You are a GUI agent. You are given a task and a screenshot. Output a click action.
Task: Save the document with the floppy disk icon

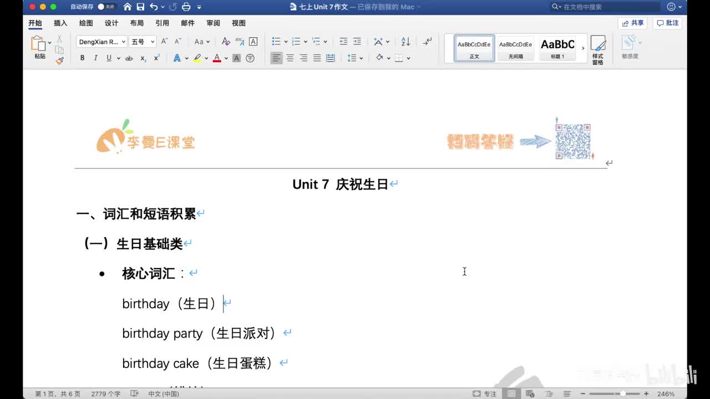pos(140,7)
